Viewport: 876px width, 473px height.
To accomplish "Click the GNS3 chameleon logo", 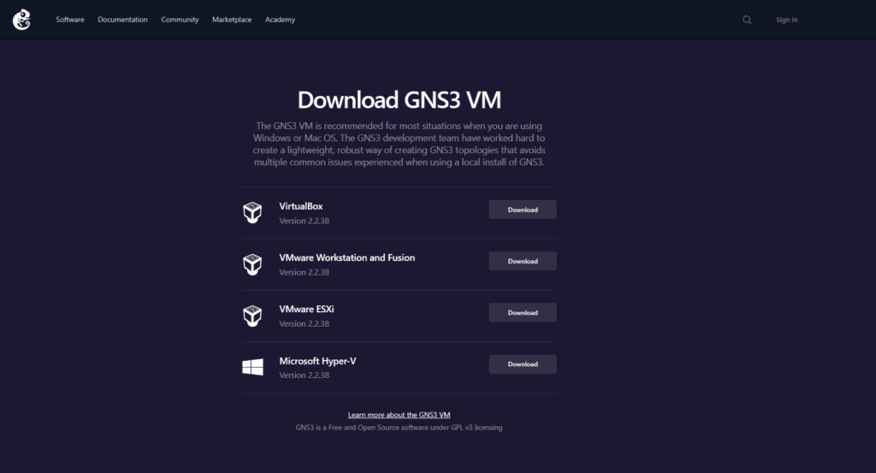I will tap(21, 20).
